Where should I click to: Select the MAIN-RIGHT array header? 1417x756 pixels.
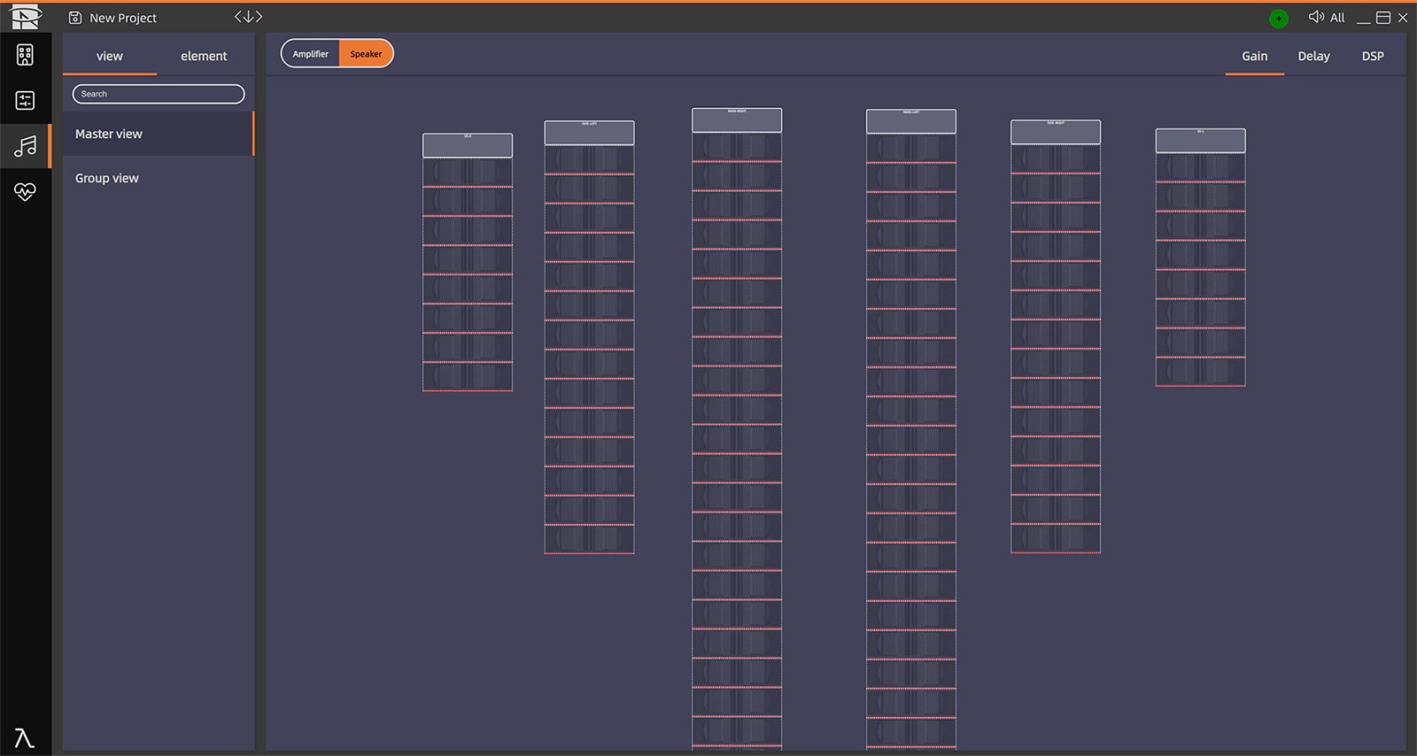pos(737,120)
